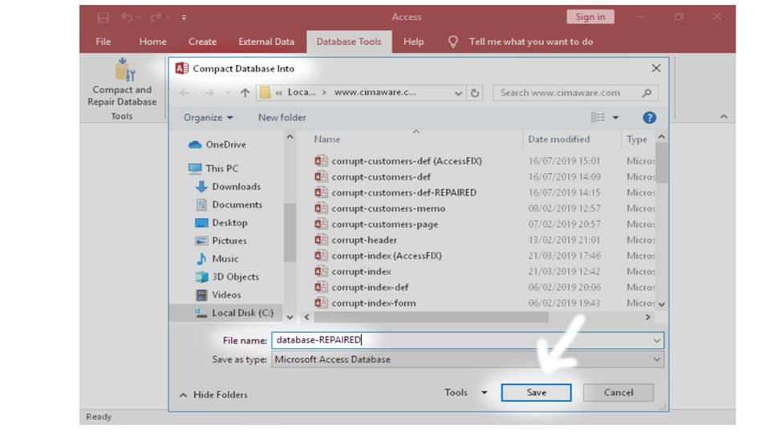Viewport: 770px width, 433px height.
Task: Open the Create ribbon tab
Action: coord(202,42)
